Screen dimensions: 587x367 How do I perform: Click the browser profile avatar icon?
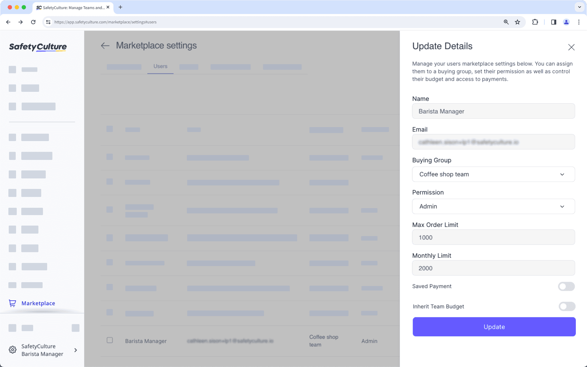(x=566, y=22)
